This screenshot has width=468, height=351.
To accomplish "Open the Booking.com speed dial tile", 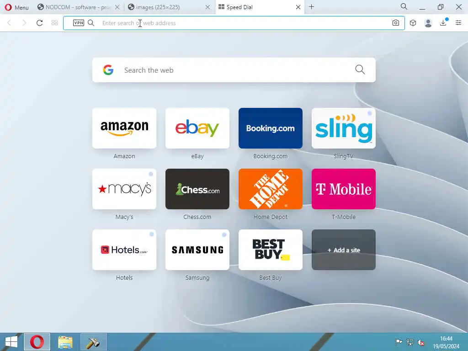I will click(x=271, y=128).
